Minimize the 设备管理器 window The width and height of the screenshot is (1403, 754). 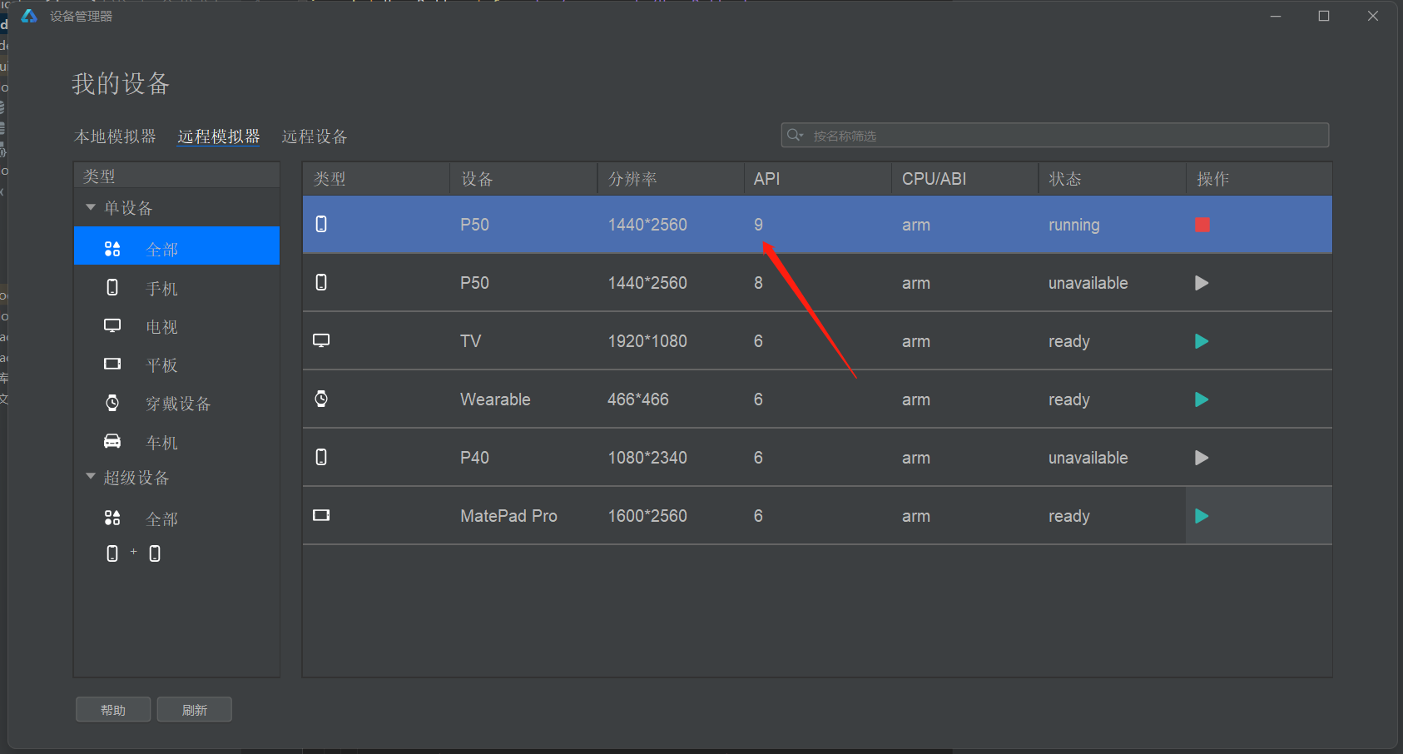(x=1275, y=16)
